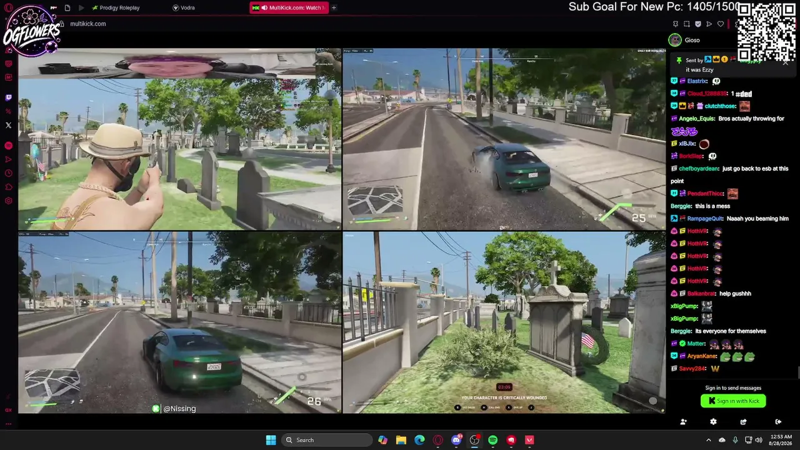
Task: Click username RampageQuit in chat
Action: tap(705, 219)
